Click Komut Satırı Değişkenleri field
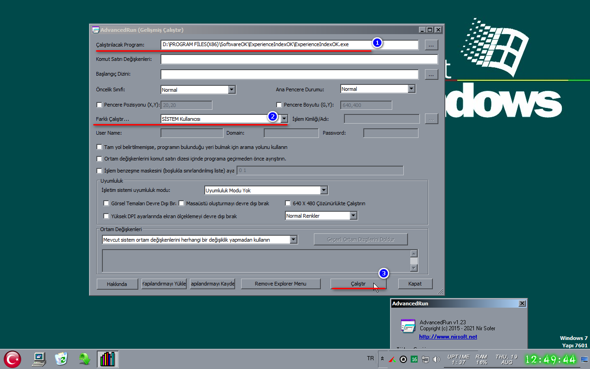Image resolution: width=590 pixels, height=369 pixels. pos(299,60)
